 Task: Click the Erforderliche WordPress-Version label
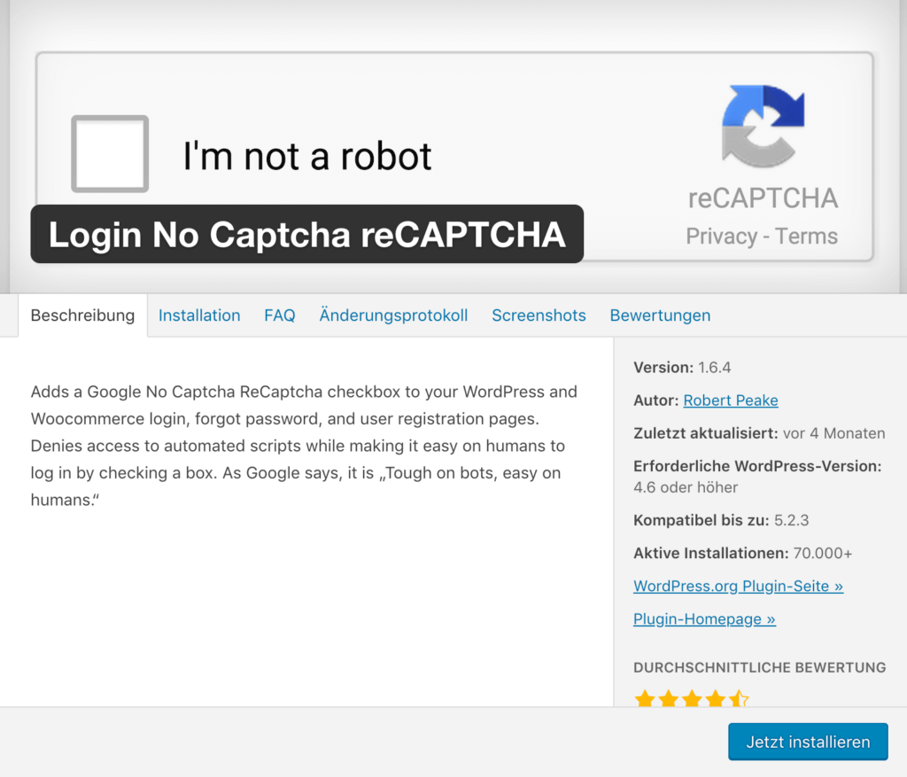tap(757, 466)
